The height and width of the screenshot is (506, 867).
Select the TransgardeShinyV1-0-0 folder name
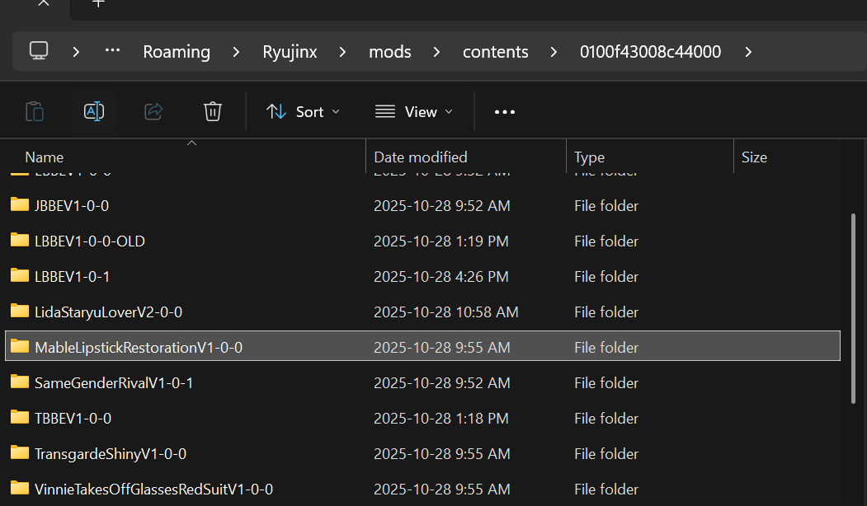click(x=111, y=454)
